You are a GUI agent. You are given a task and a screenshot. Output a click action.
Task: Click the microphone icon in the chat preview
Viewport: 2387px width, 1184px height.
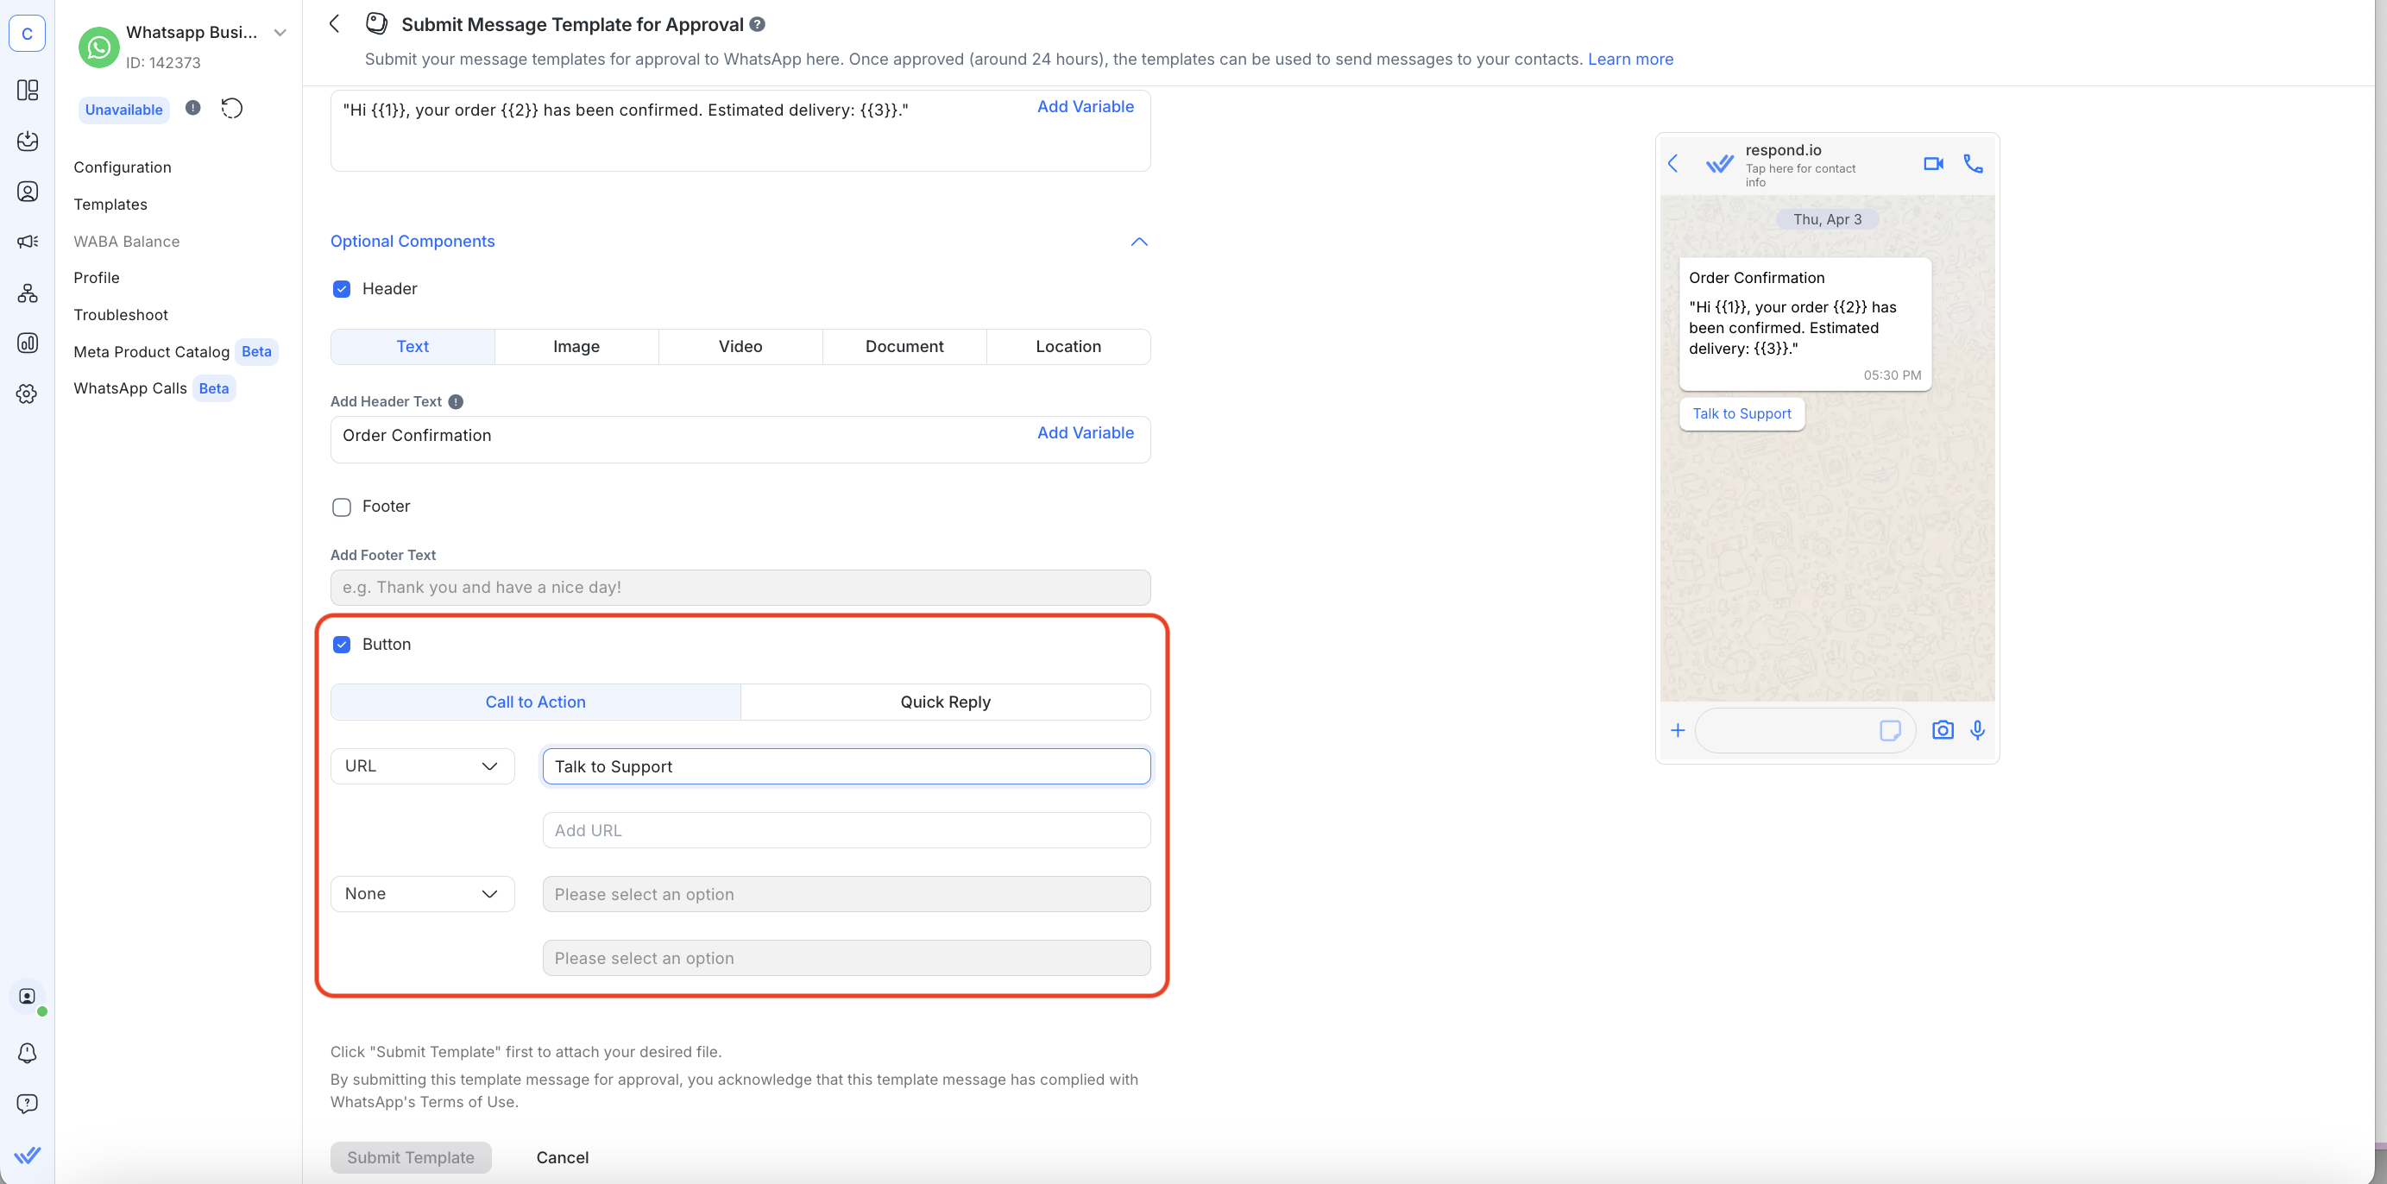point(1978,730)
